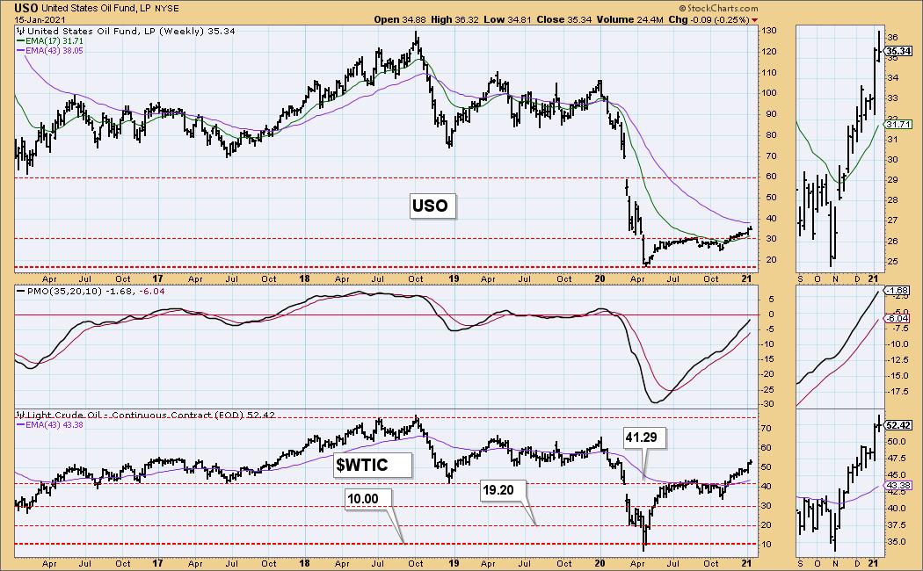923x571 pixels.
Task: Click the 52.42 crude price tag
Action: (899, 425)
